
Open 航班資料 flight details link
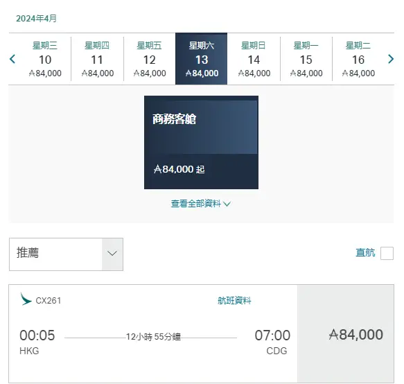(234, 301)
